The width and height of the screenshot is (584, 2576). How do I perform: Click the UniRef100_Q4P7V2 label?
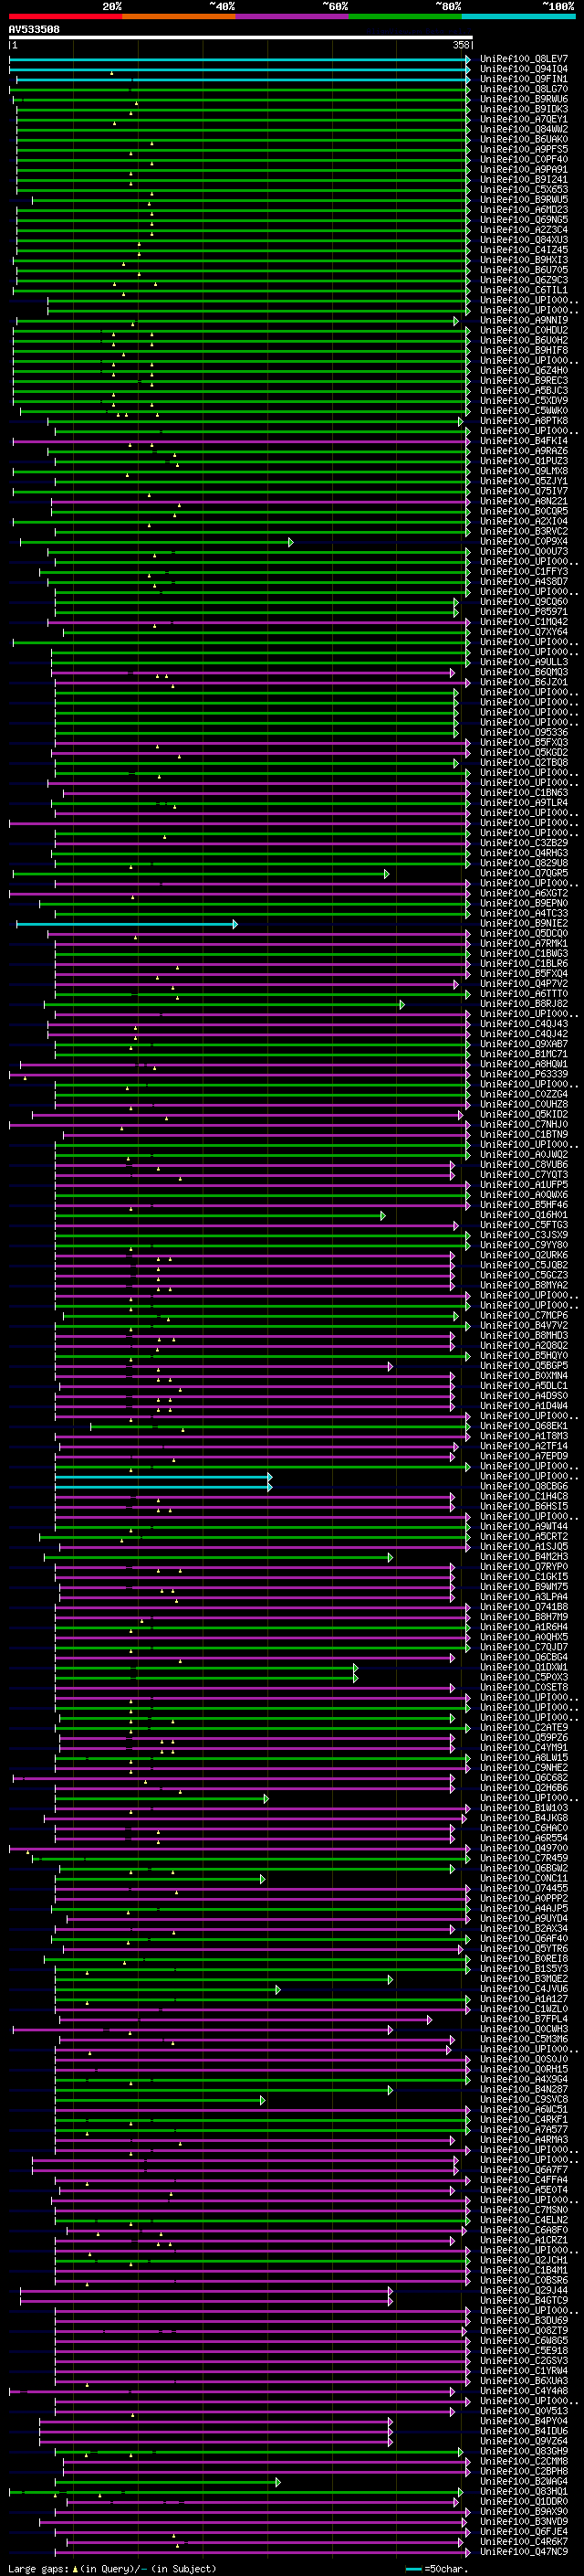523,984
